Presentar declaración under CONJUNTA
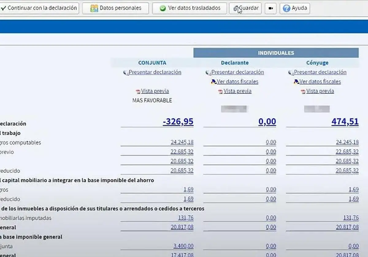Image resolution: width=368 pixels, height=257 pixels. pyautogui.click(x=155, y=72)
